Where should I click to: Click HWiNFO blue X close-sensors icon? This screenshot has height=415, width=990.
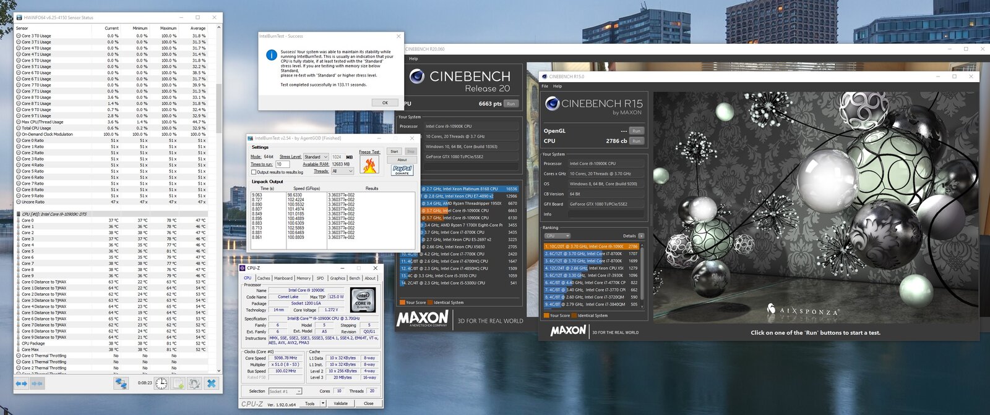click(x=212, y=384)
